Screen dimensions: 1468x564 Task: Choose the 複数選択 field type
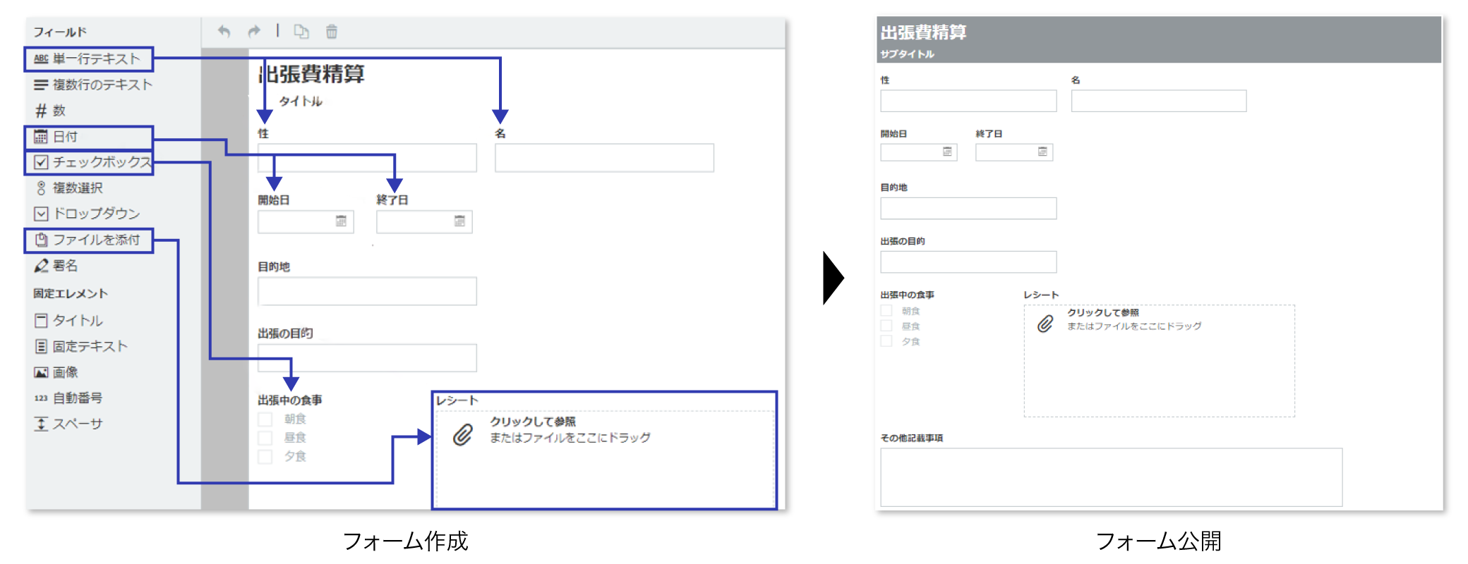[x=68, y=188]
